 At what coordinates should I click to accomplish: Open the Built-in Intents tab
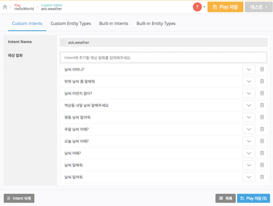(x=114, y=23)
